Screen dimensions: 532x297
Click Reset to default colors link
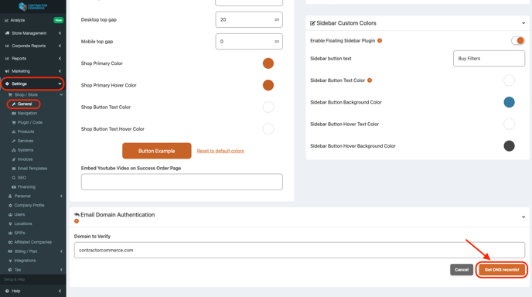tap(220, 151)
